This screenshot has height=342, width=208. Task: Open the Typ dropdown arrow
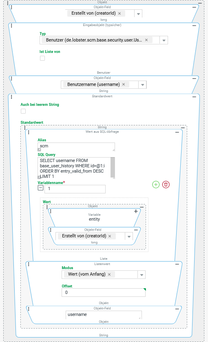tap(164, 40)
